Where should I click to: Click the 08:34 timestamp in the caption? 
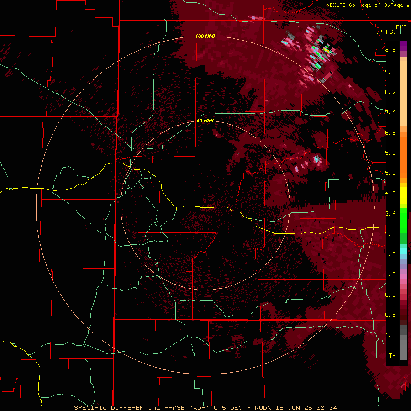click(327, 408)
